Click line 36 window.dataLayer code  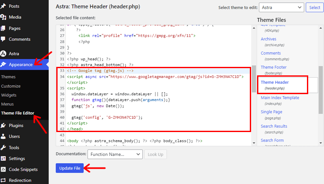coord(120,94)
